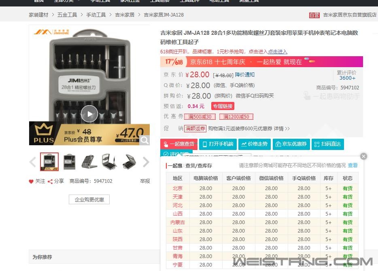Click the 查看 link in the popup
378x271 pixels.
click(x=353, y=165)
